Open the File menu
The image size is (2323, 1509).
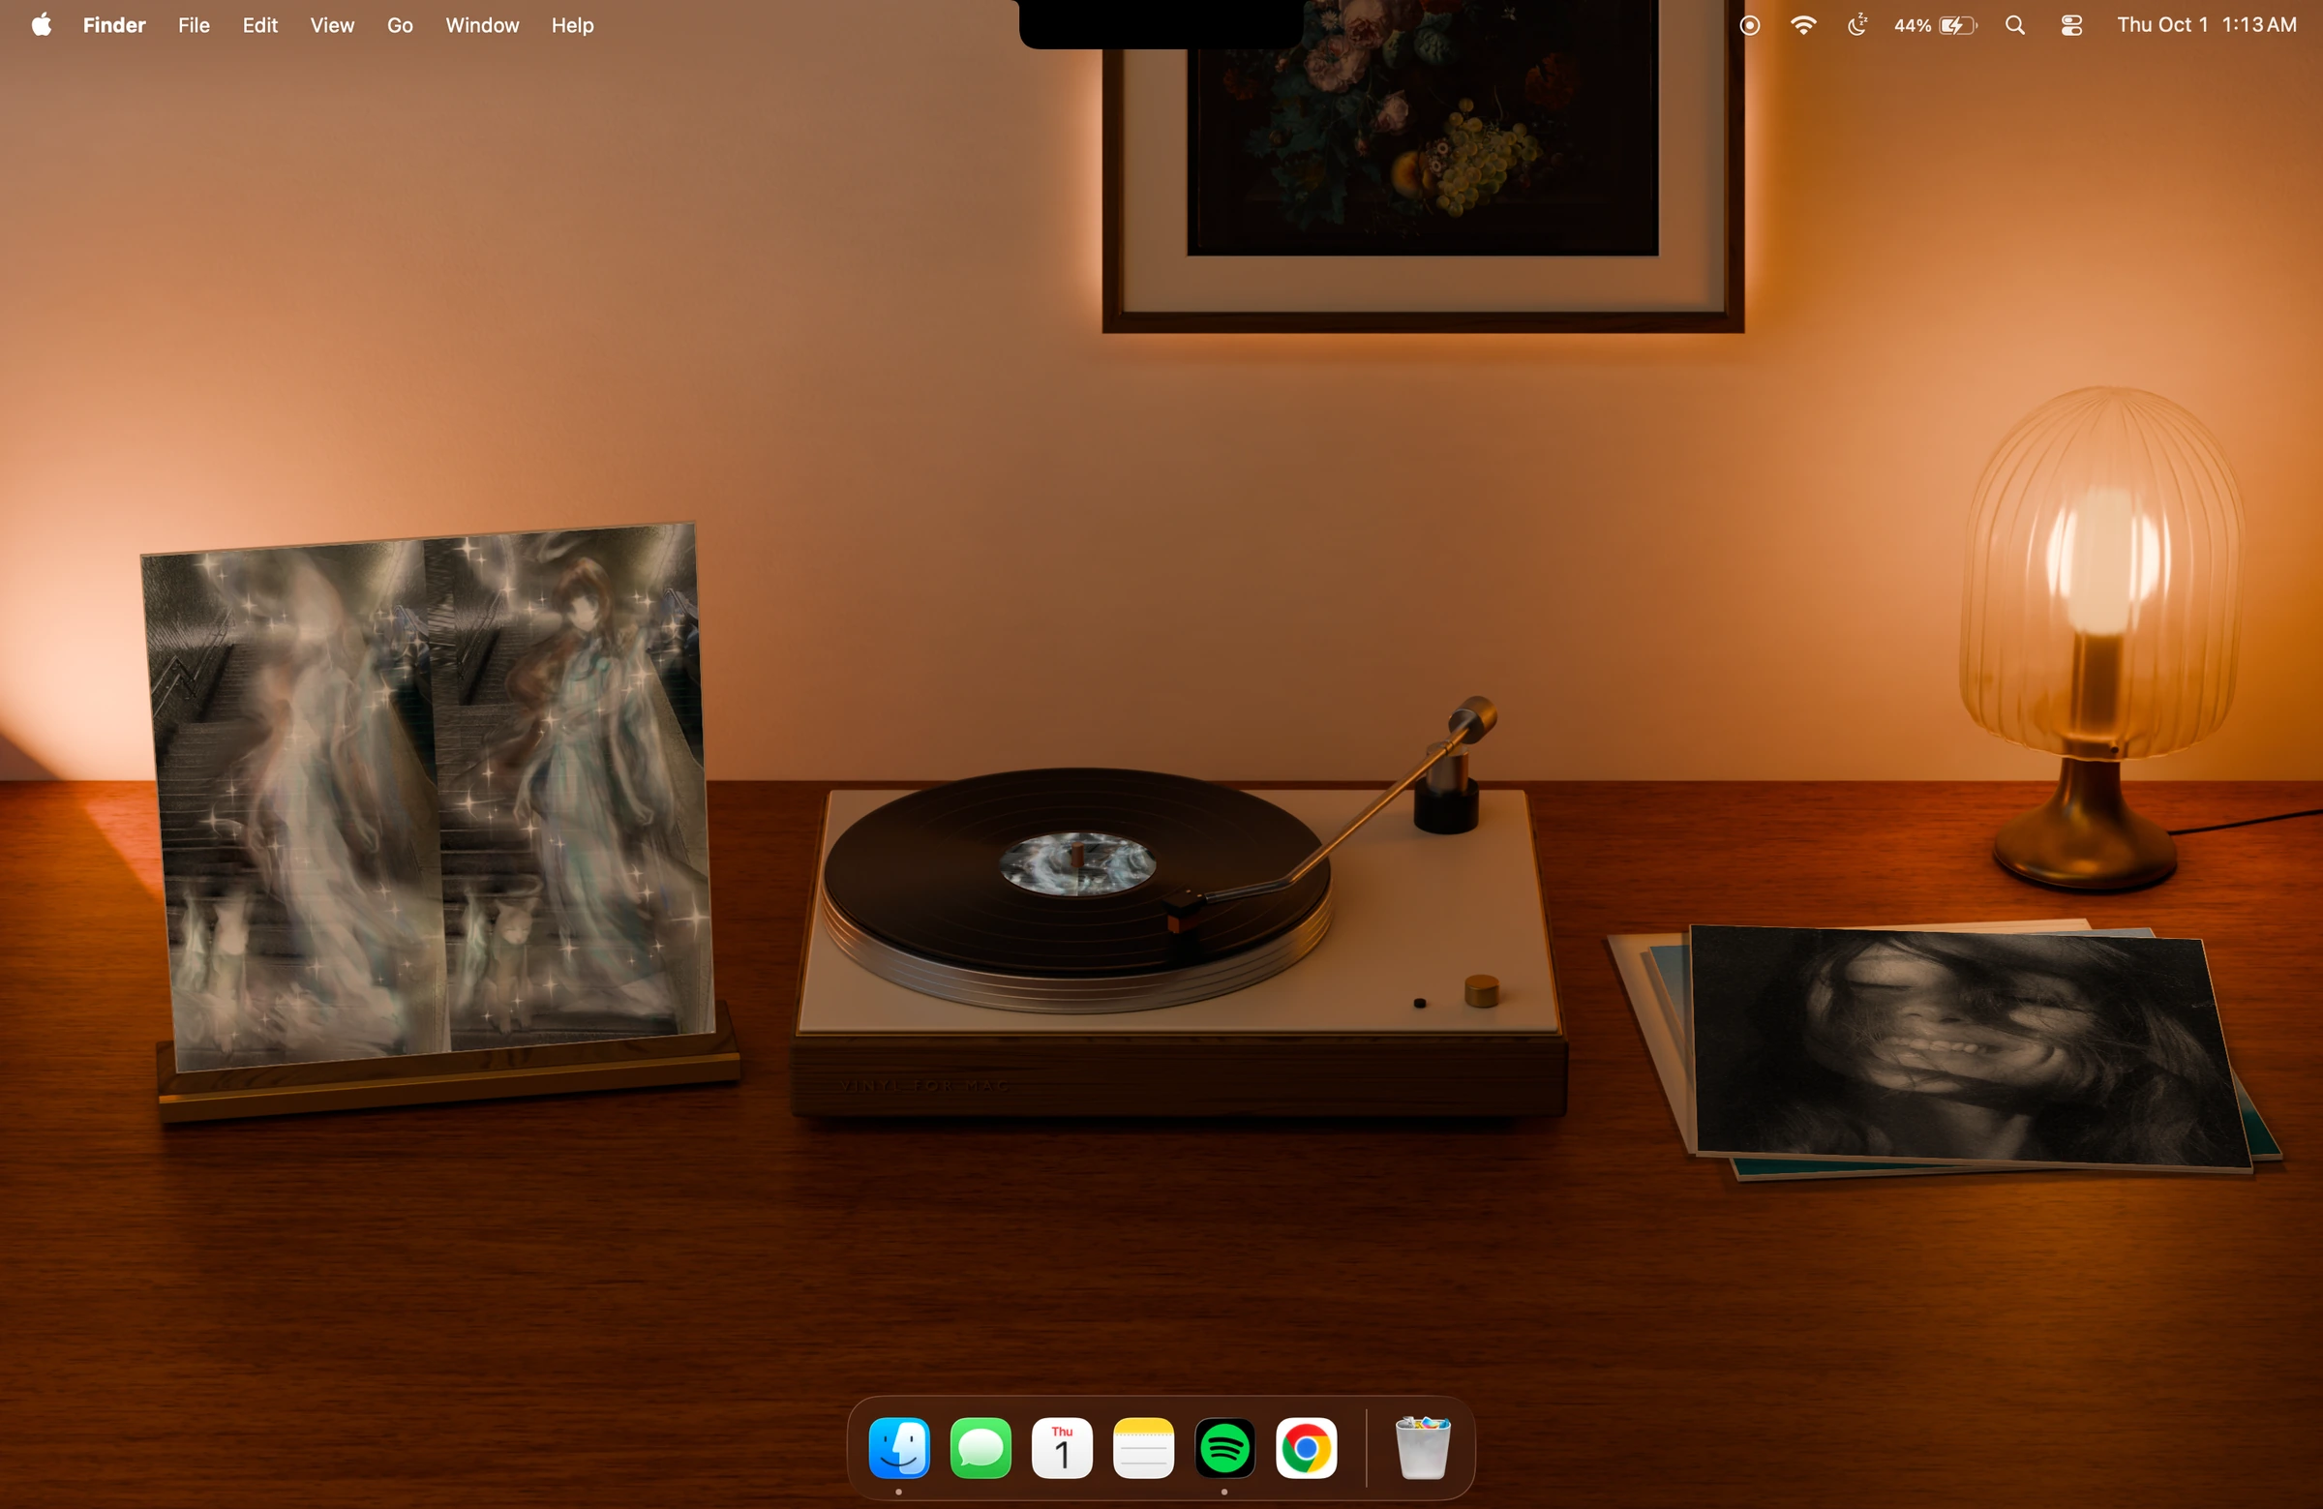pyautogui.click(x=194, y=25)
